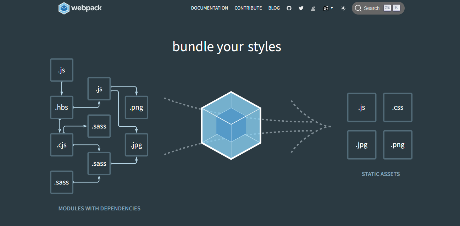The width and height of the screenshot is (460, 226).
Task: Open the BLOG menu item
Action: pyautogui.click(x=274, y=8)
